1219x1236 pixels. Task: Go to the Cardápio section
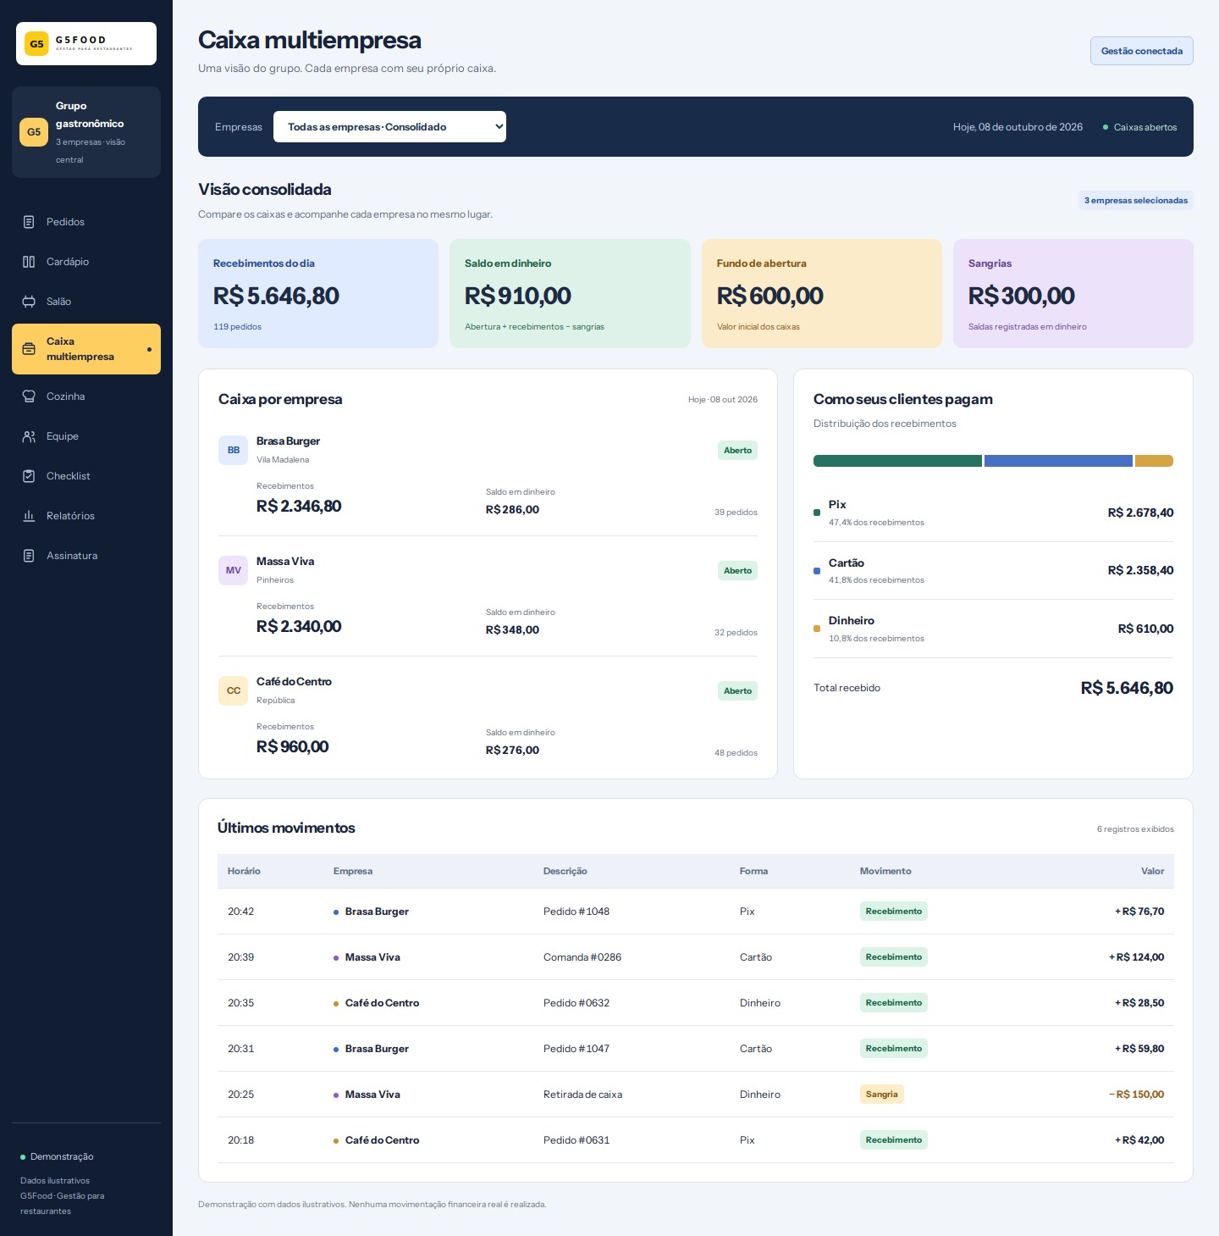point(86,262)
